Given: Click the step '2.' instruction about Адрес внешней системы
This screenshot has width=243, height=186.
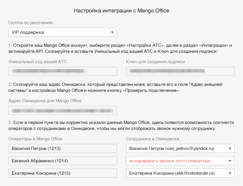Looking at the screenshot, I should click(x=115, y=87).
